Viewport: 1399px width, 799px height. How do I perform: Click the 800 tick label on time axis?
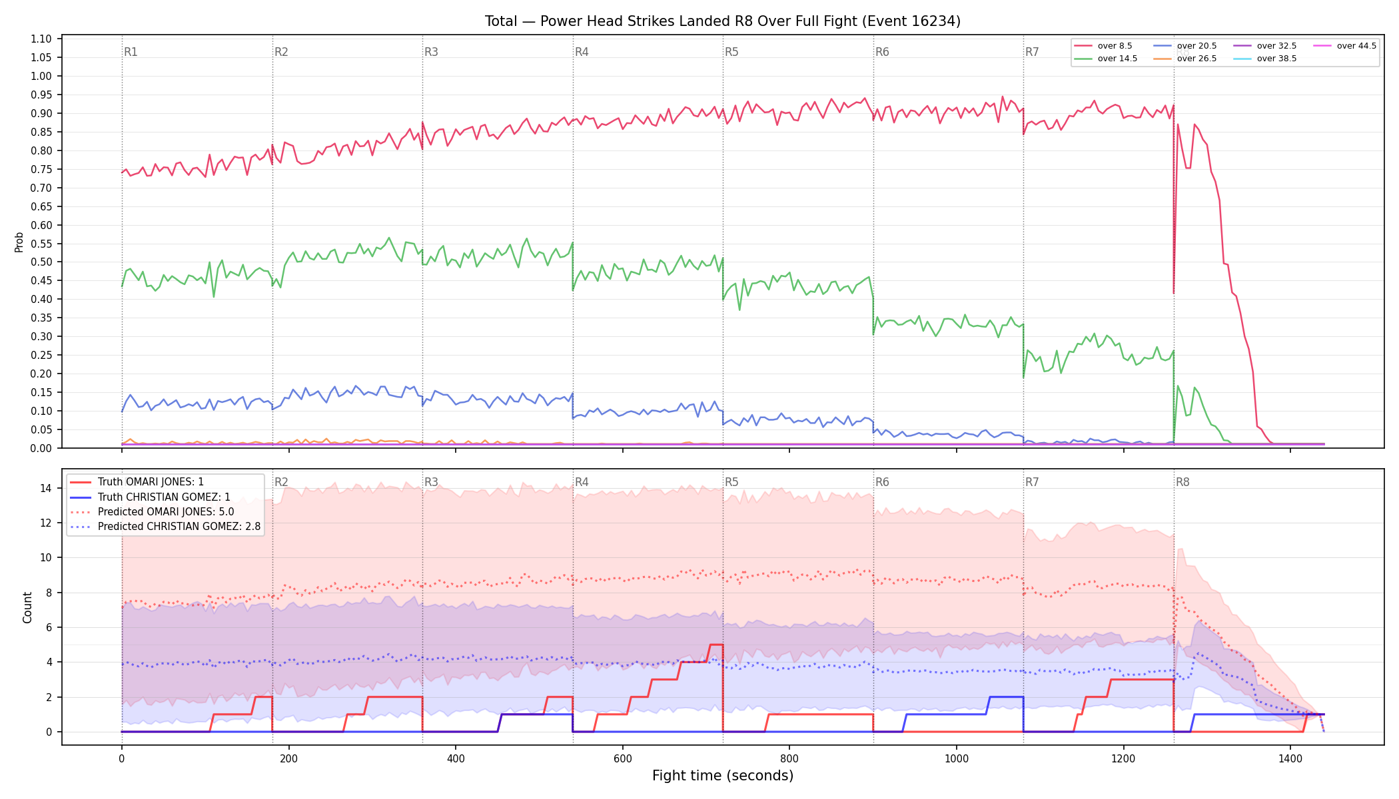[789, 758]
